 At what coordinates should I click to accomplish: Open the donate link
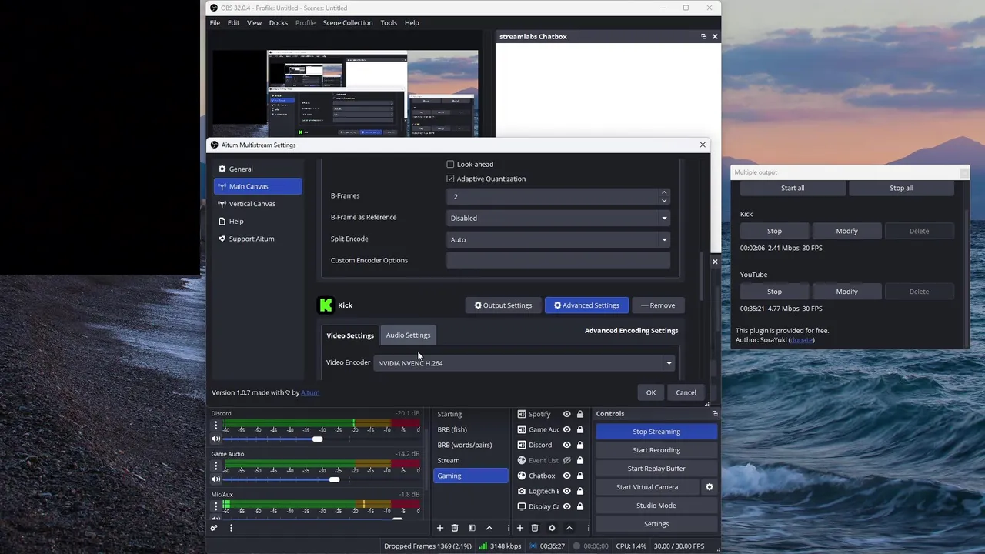coord(801,339)
